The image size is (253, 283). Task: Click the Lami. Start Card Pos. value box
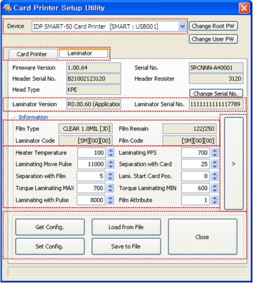(x=195, y=176)
